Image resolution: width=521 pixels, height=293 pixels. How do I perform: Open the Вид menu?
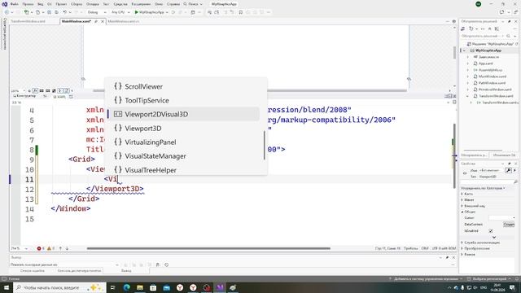point(40,4)
